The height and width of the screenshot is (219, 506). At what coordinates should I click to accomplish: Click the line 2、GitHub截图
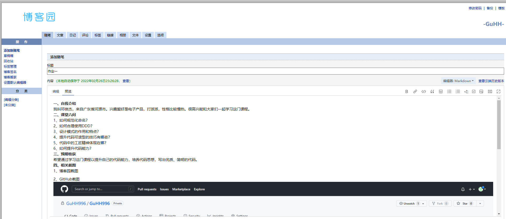[67, 179]
